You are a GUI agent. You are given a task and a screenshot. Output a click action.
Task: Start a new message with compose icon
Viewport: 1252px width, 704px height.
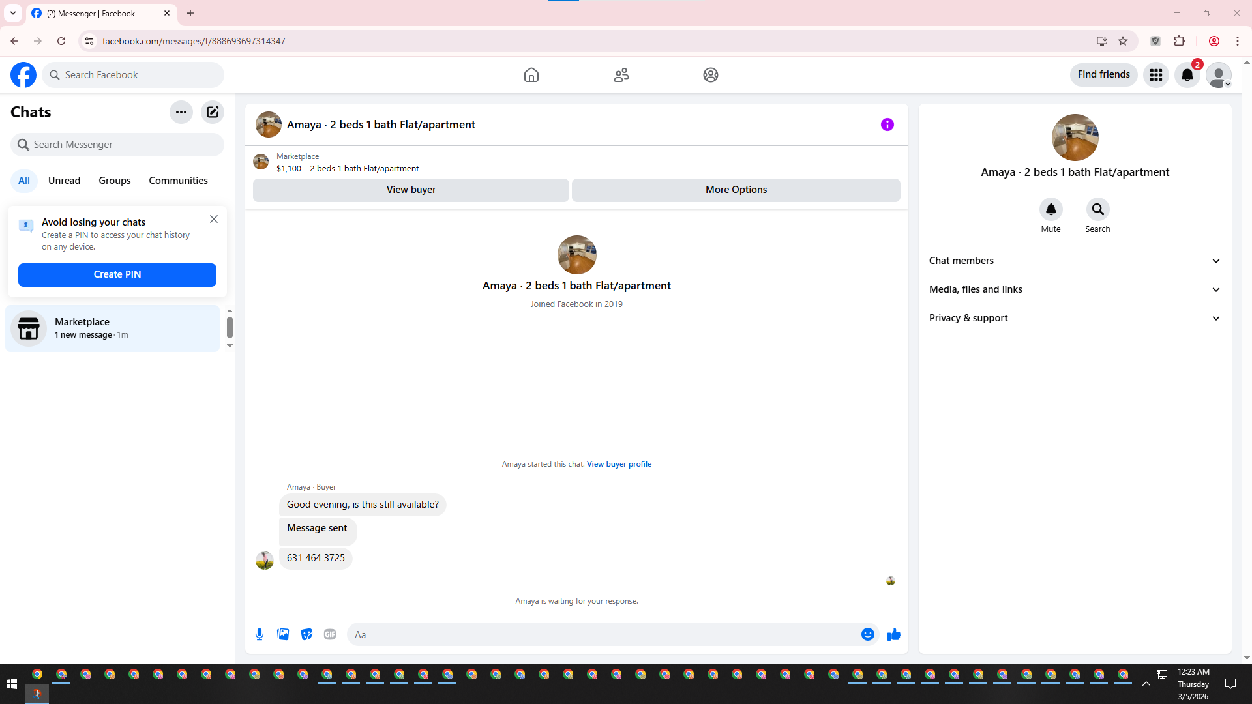tap(213, 112)
